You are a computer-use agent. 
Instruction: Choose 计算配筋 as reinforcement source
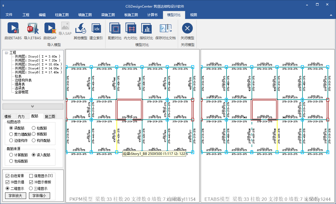click(x=18, y=155)
